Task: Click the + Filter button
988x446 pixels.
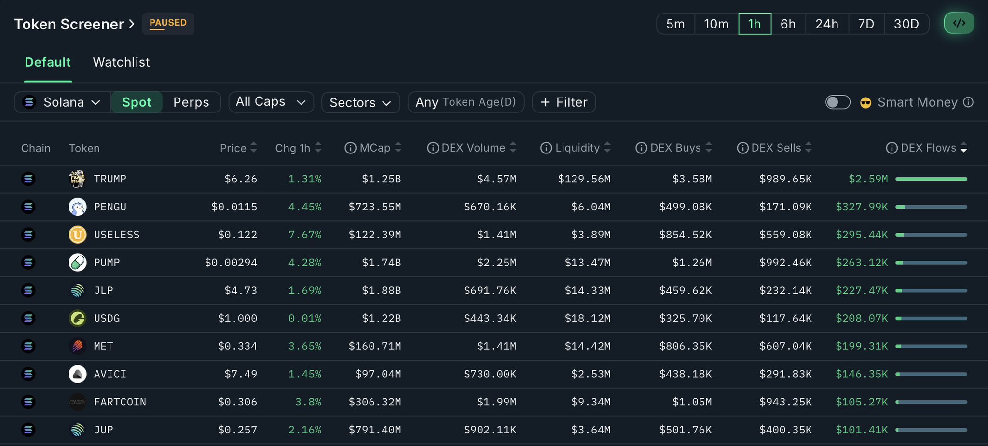Action: (563, 102)
